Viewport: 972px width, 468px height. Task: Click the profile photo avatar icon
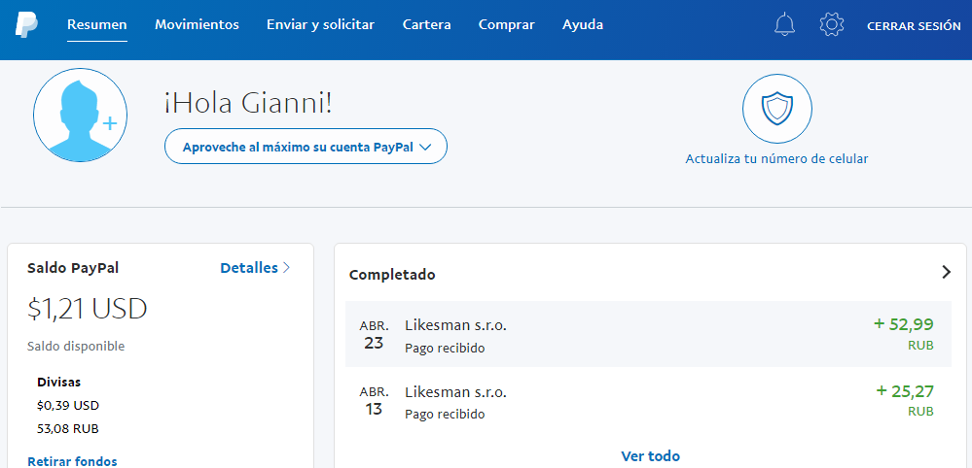click(80, 115)
